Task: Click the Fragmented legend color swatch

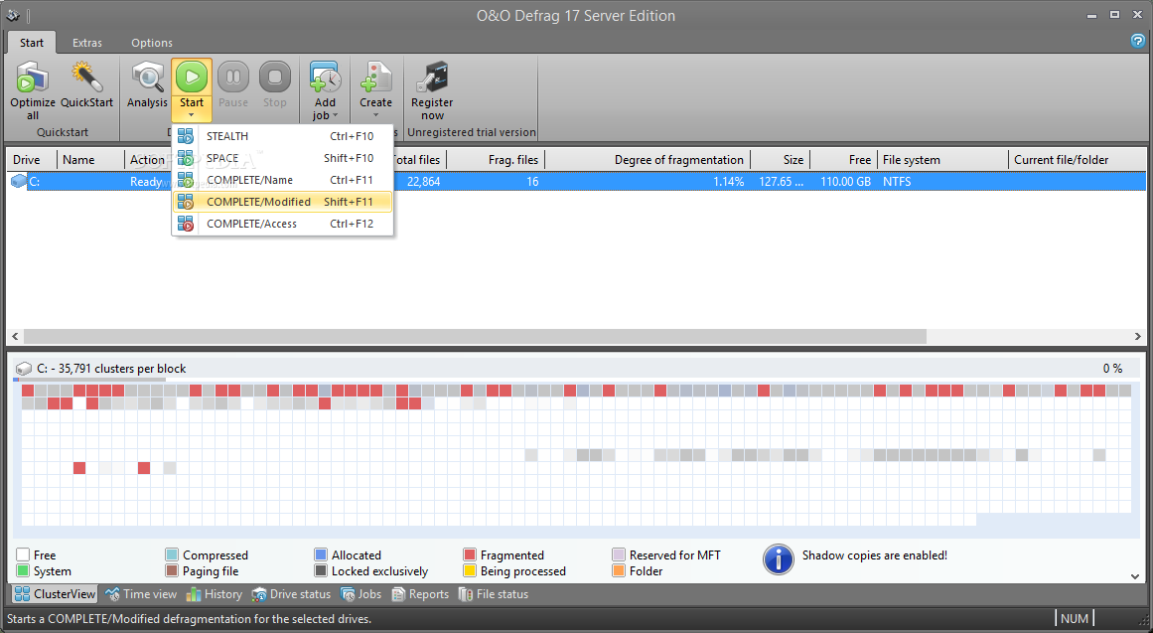Action: [x=470, y=554]
